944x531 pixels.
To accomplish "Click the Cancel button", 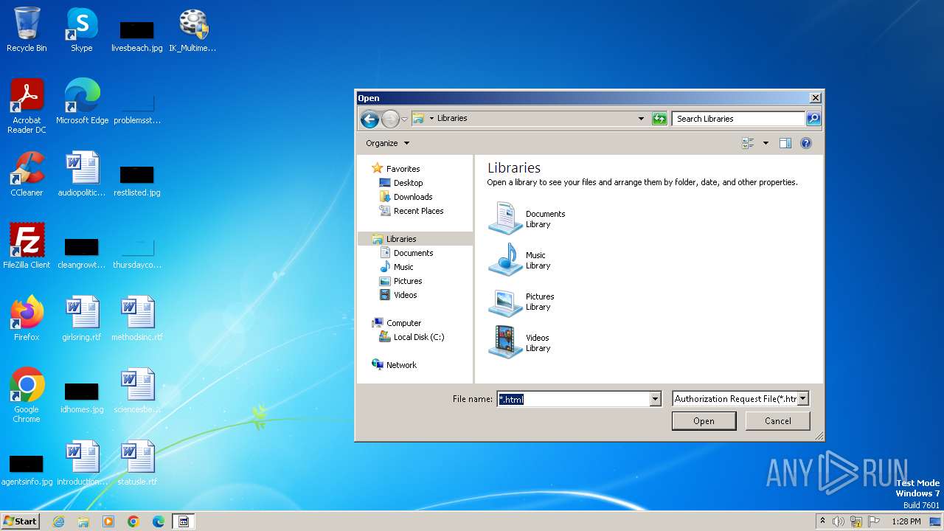I will [x=777, y=421].
